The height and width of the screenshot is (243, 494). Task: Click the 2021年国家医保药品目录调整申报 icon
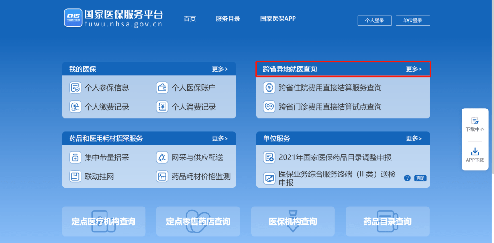(x=269, y=157)
